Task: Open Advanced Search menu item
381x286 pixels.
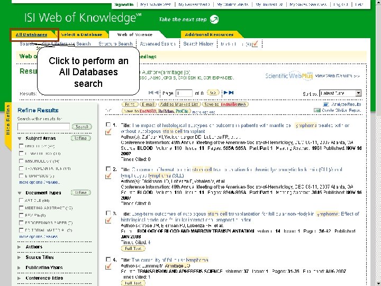Action: click(x=158, y=44)
